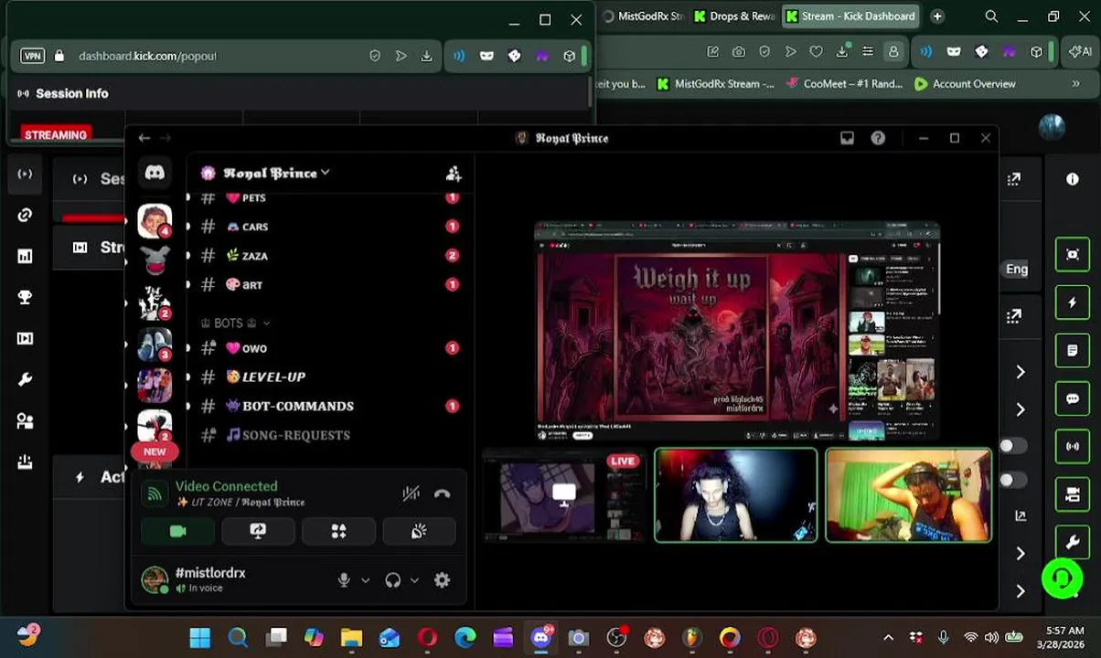Toggle the upper Kick dashboard switch
1101x658 pixels.
pyautogui.click(x=1011, y=445)
